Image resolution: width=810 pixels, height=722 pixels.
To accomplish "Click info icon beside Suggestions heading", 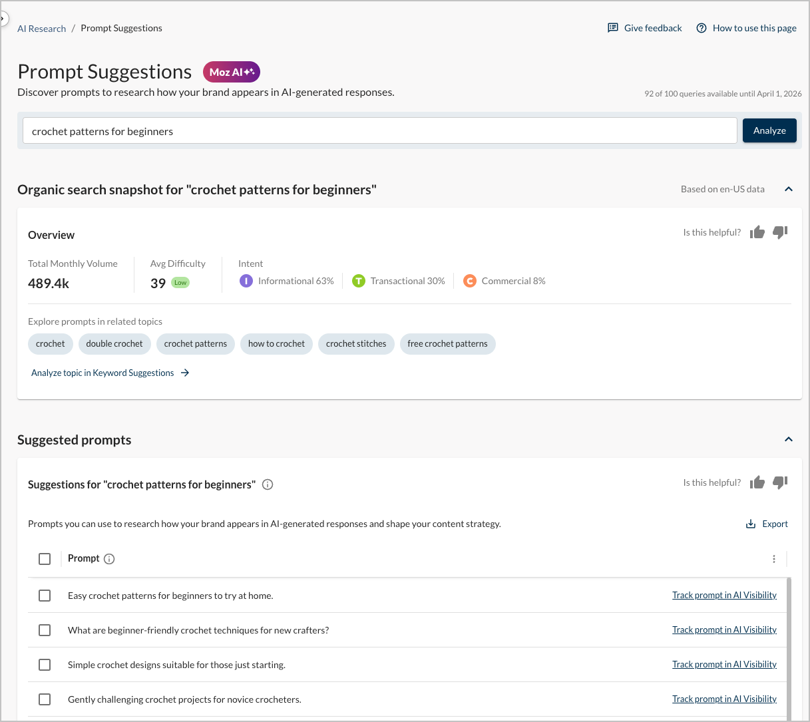I will tap(268, 484).
